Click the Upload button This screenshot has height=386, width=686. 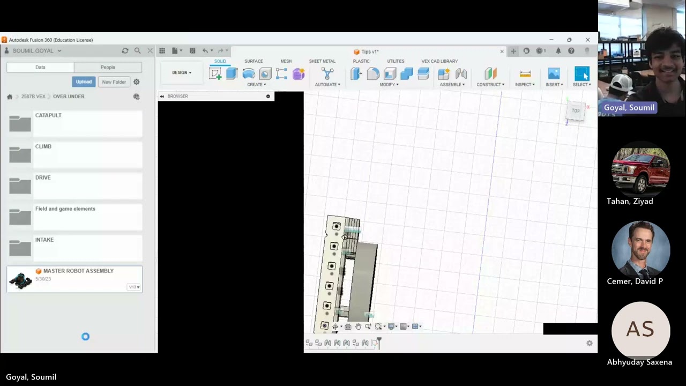(x=84, y=82)
